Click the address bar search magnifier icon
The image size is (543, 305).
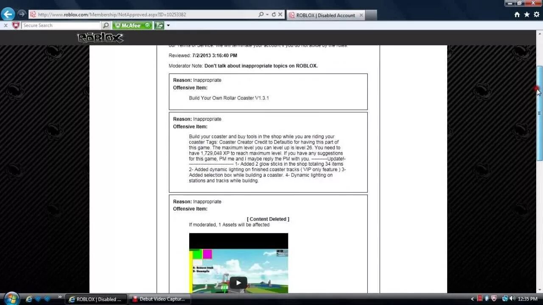pyautogui.click(x=261, y=14)
